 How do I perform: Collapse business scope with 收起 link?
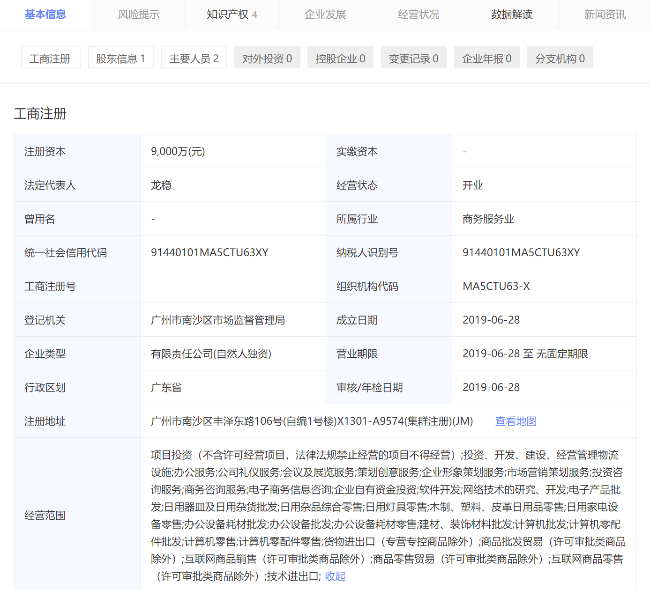[335, 576]
